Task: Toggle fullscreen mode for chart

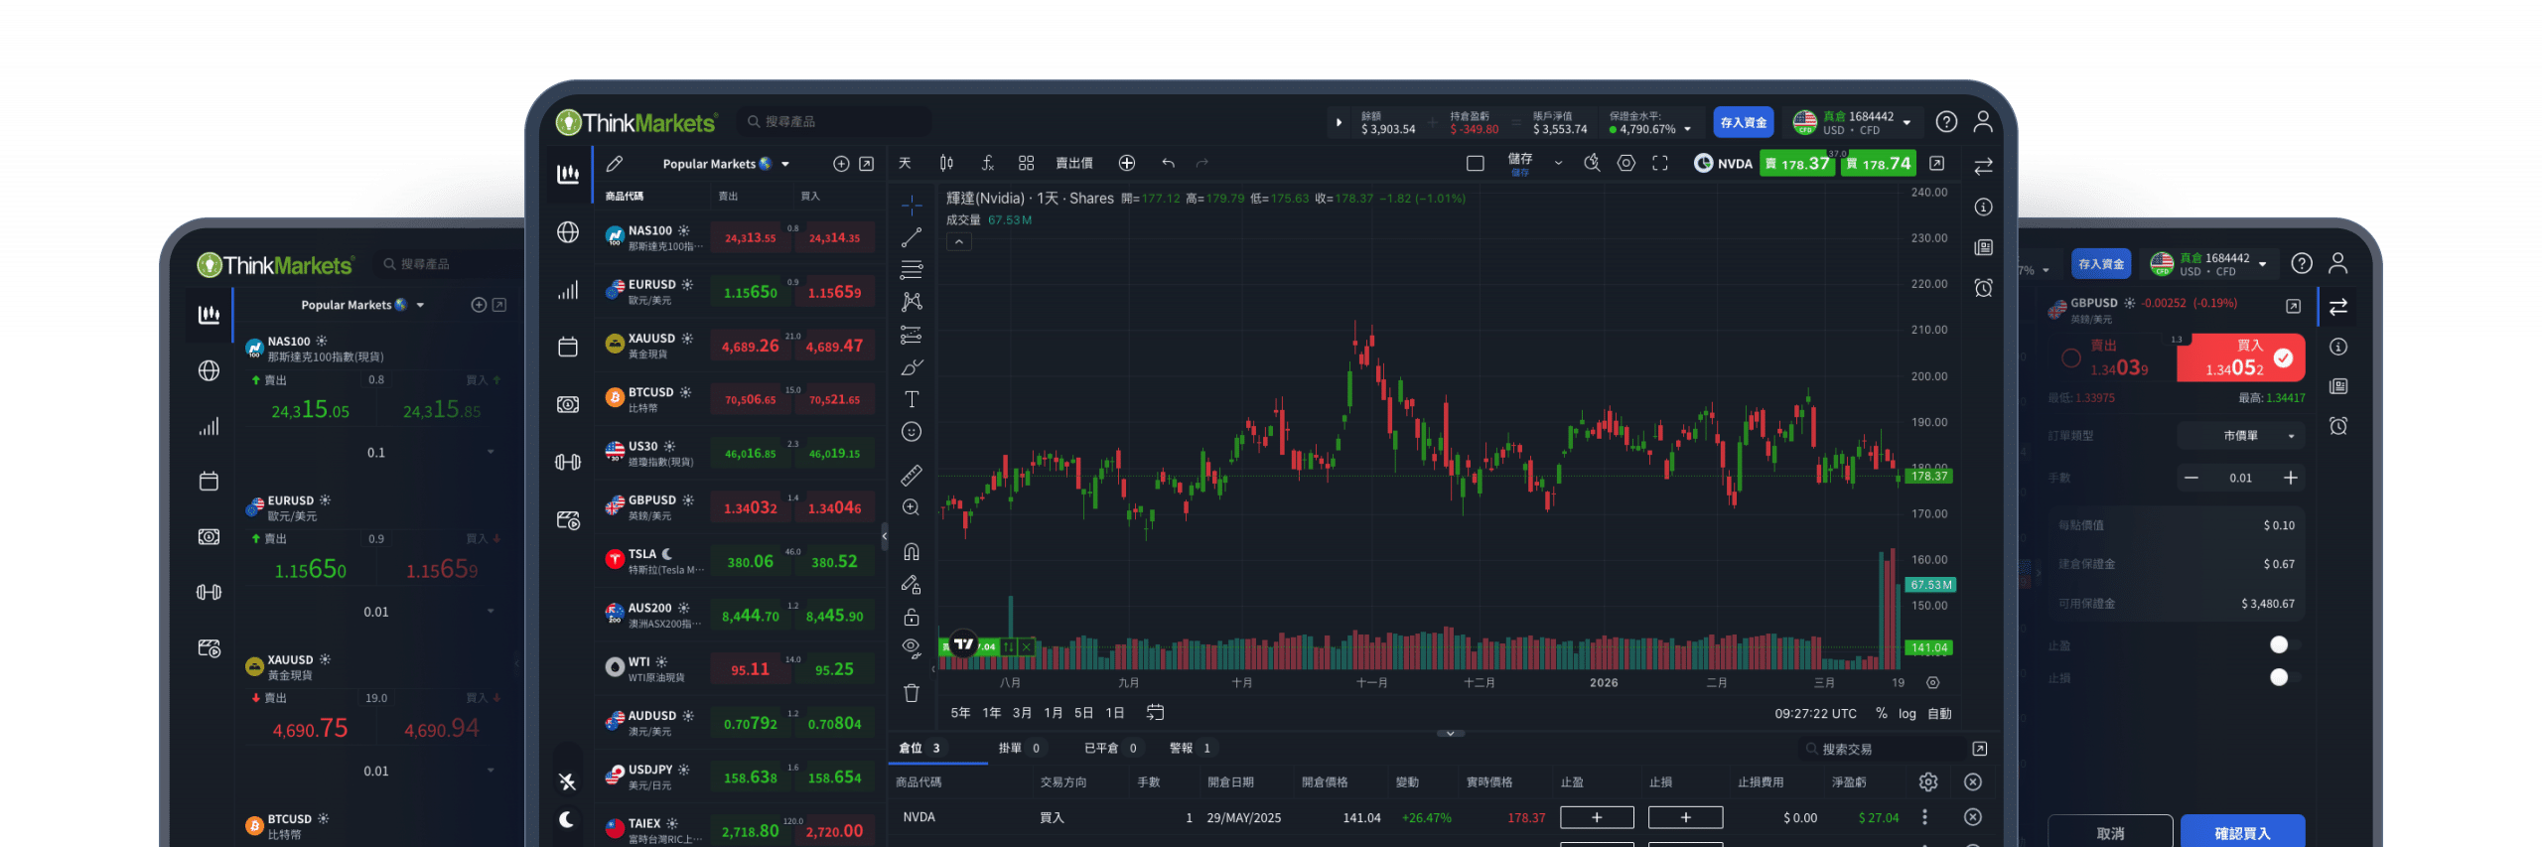Action: [1660, 163]
